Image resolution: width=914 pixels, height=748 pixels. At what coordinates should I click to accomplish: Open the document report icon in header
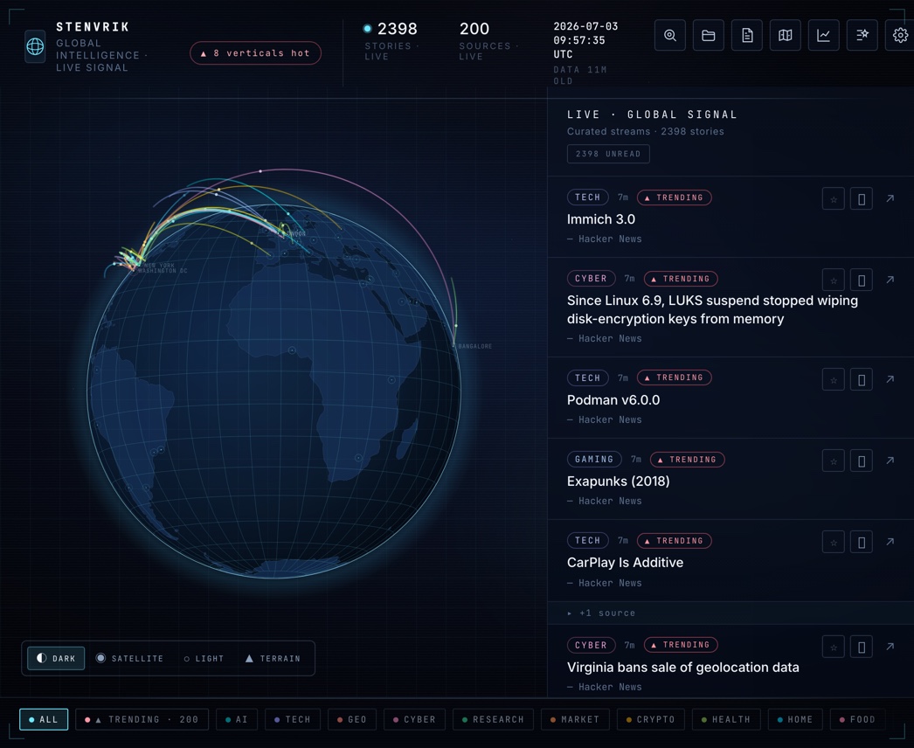coord(747,36)
